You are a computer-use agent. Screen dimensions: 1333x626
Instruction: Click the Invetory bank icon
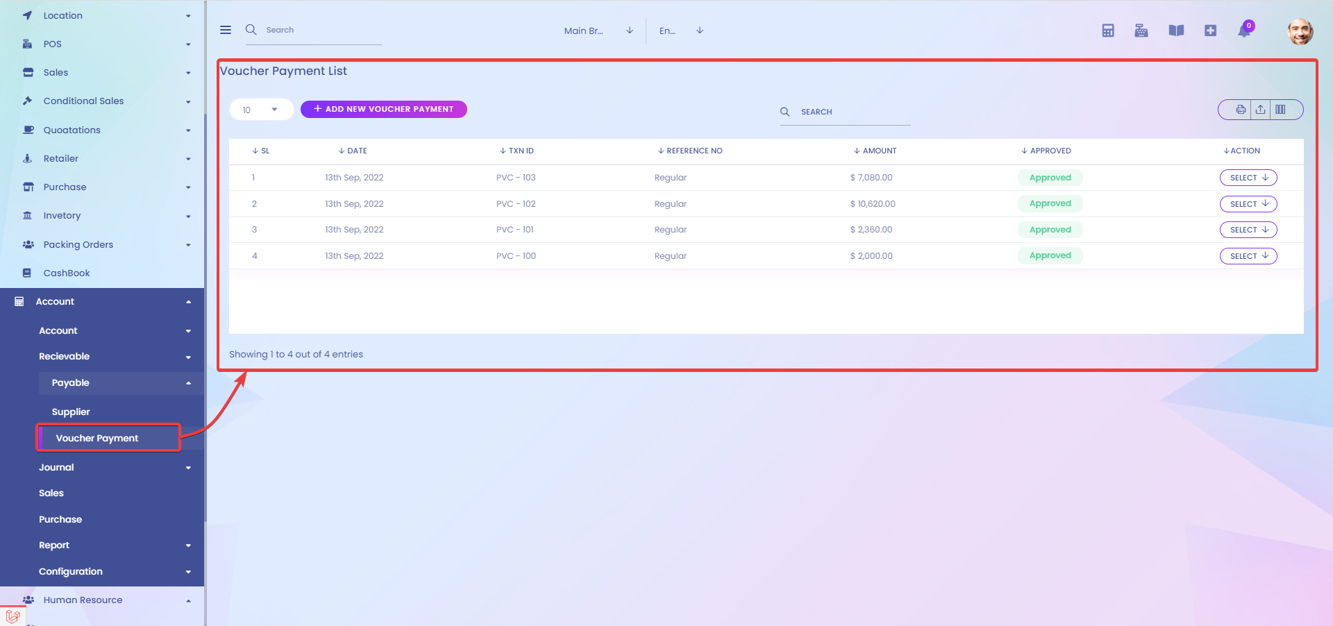[x=28, y=215]
